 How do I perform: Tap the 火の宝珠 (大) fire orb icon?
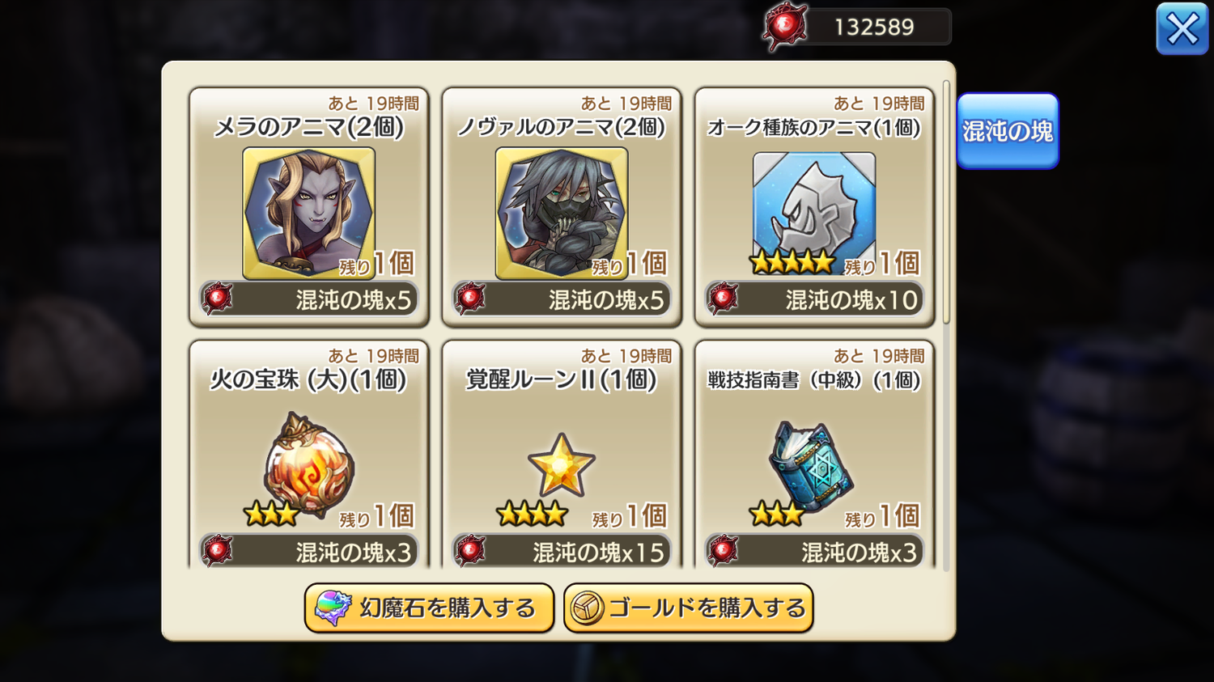click(308, 465)
